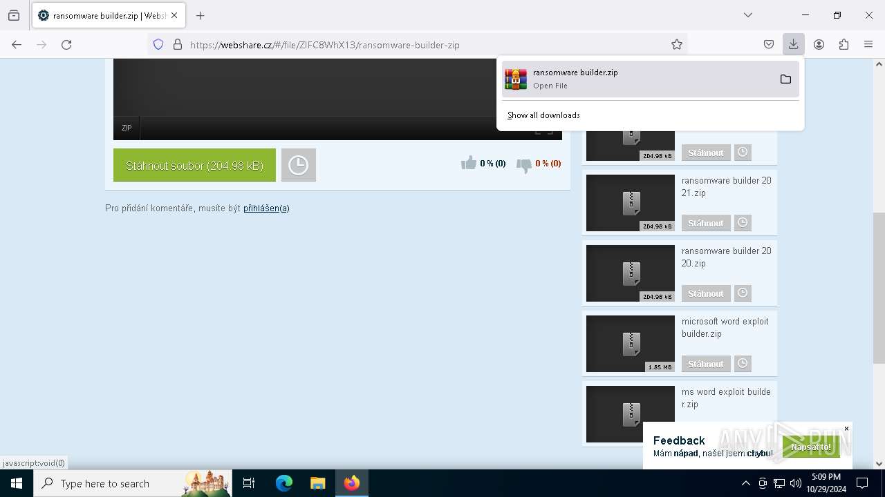Open ransomware builder 2020.zip title link

click(726, 257)
